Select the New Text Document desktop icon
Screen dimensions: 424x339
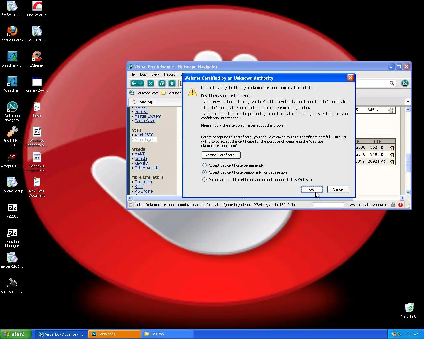37,187
